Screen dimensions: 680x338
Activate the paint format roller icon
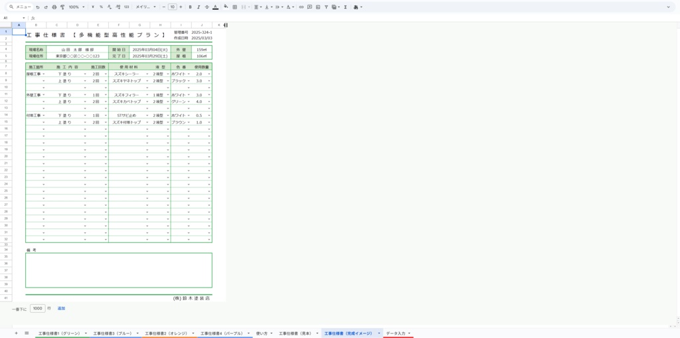pos(62,7)
